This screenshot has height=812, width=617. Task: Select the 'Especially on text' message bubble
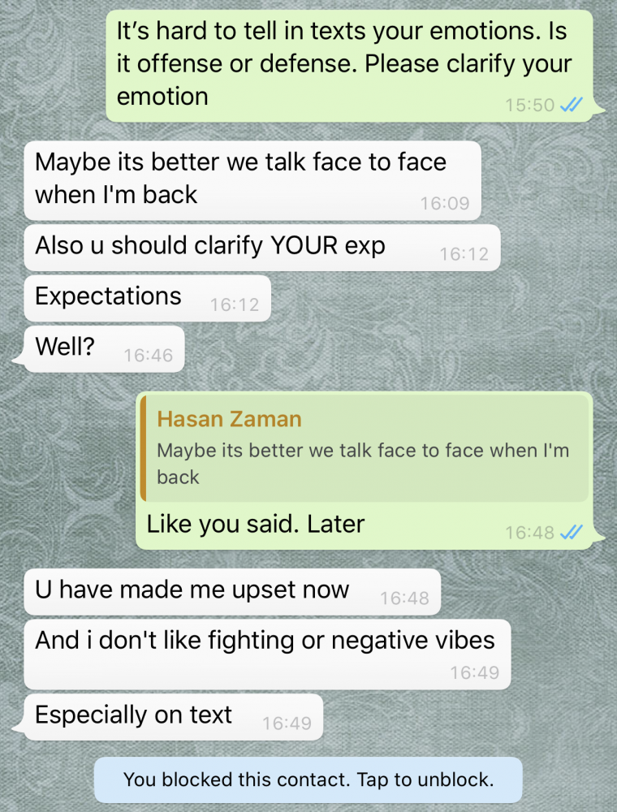click(x=174, y=717)
